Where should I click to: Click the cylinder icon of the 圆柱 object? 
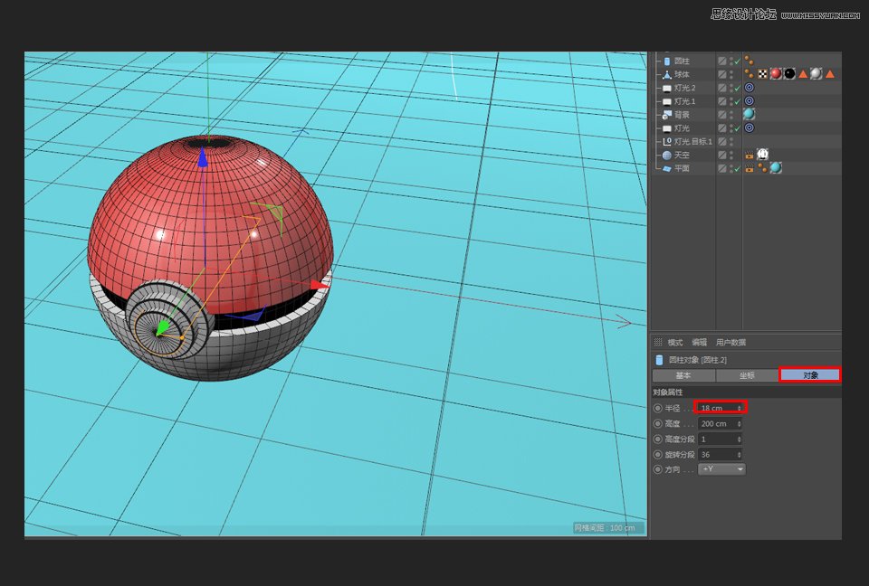(x=666, y=60)
